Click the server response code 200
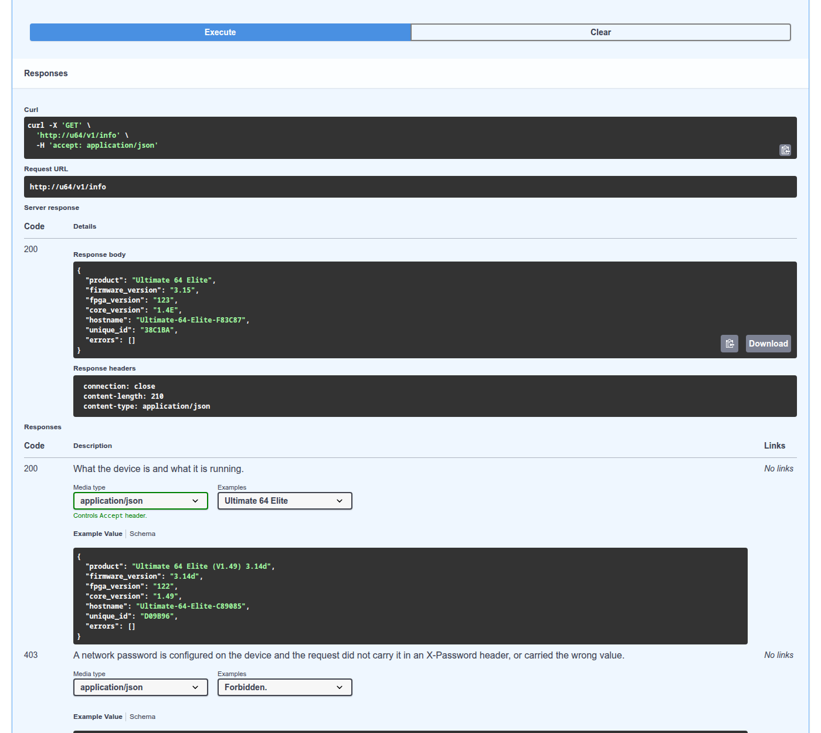821x733 pixels. pyautogui.click(x=31, y=249)
